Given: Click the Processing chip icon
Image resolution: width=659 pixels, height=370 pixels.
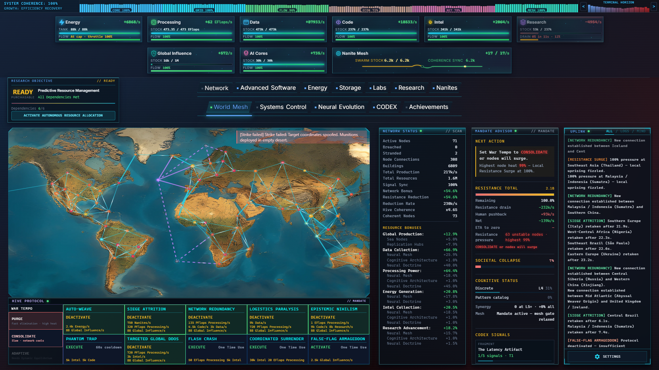Looking at the screenshot, I should 153,22.
